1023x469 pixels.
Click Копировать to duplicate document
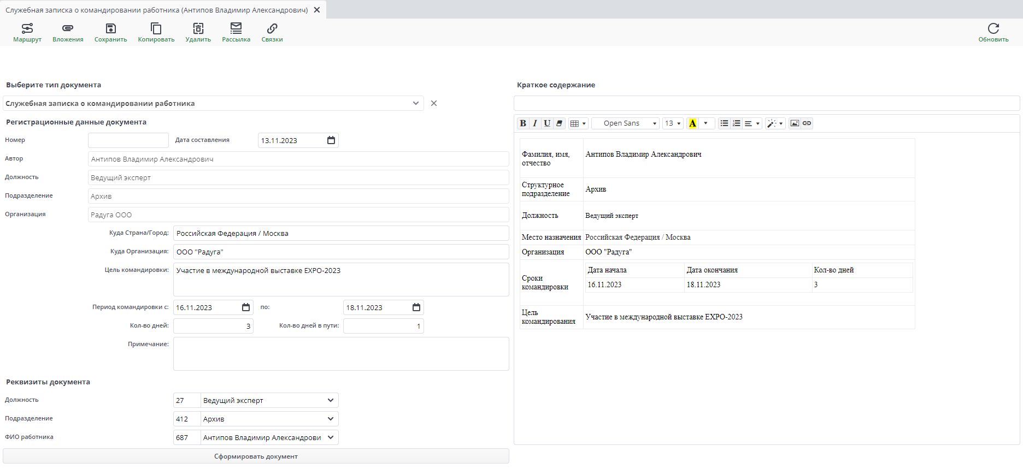click(x=156, y=32)
